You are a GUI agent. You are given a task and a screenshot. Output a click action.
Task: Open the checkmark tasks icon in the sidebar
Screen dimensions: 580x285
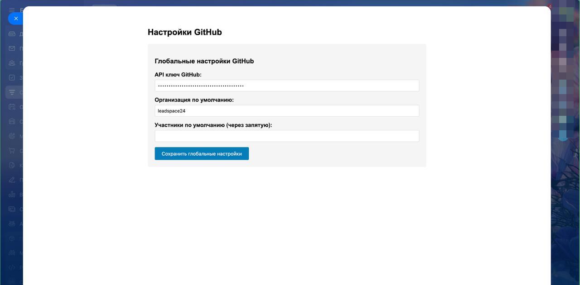tap(12, 77)
